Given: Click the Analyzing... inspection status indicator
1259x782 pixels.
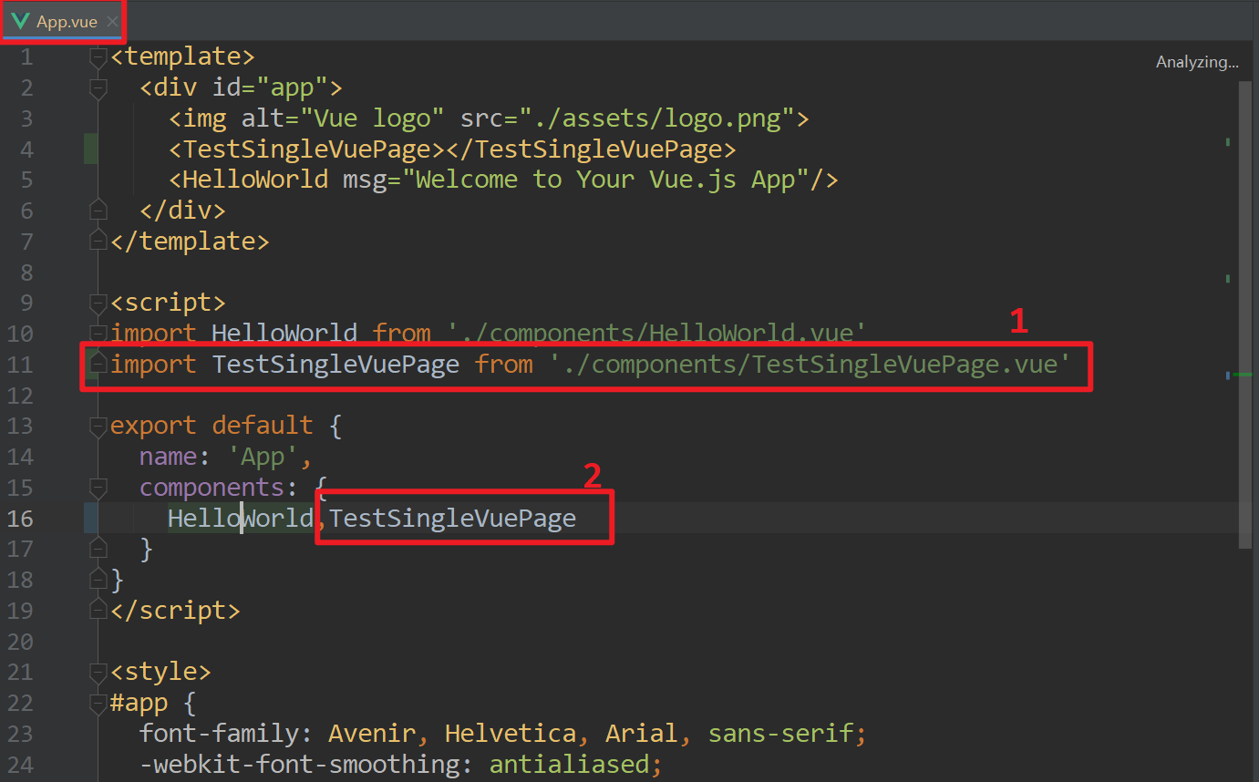Looking at the screenshot, I should (x=1197, y=62).
